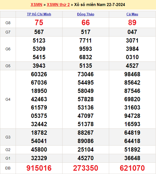Click the G8 result 89 for Cà Mau
Viewport: 156px width, 174px height.
[x=132, y=23]
